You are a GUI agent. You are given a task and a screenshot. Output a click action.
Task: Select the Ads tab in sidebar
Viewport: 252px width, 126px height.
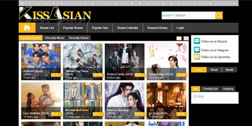[x=195, y=89]
